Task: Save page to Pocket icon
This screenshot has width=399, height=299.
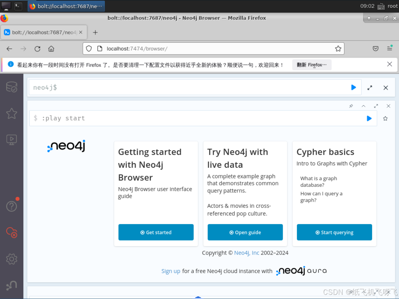Action: [x=376, y=49]
